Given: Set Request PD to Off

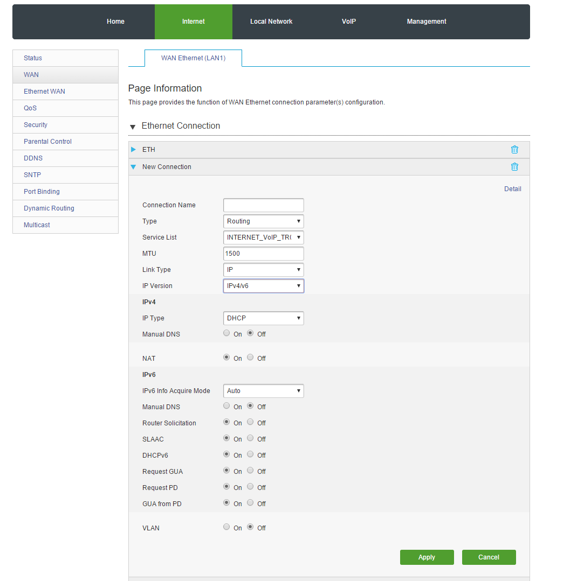Looking at the screenshot, I should point(250,487).
